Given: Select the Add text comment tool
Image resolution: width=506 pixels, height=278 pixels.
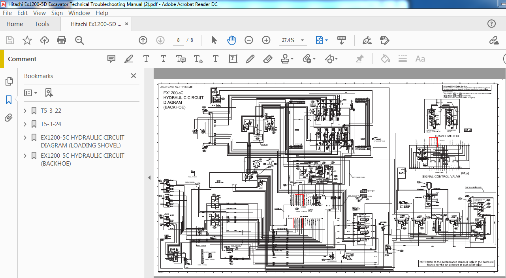Looking at the screenshot, I should [x=216, y=59].
